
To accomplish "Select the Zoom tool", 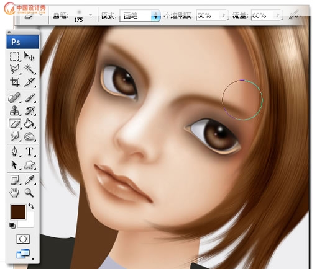I will pyautogui.click(x=29, y=193).
